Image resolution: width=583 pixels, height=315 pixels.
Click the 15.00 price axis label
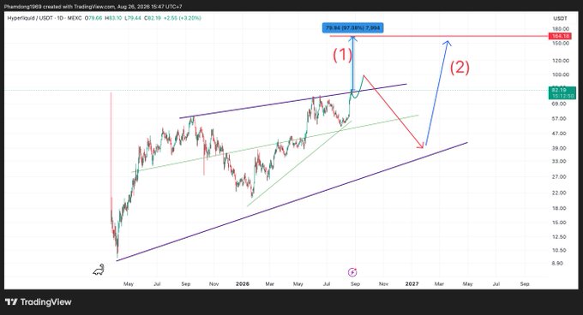click(559, 223)
